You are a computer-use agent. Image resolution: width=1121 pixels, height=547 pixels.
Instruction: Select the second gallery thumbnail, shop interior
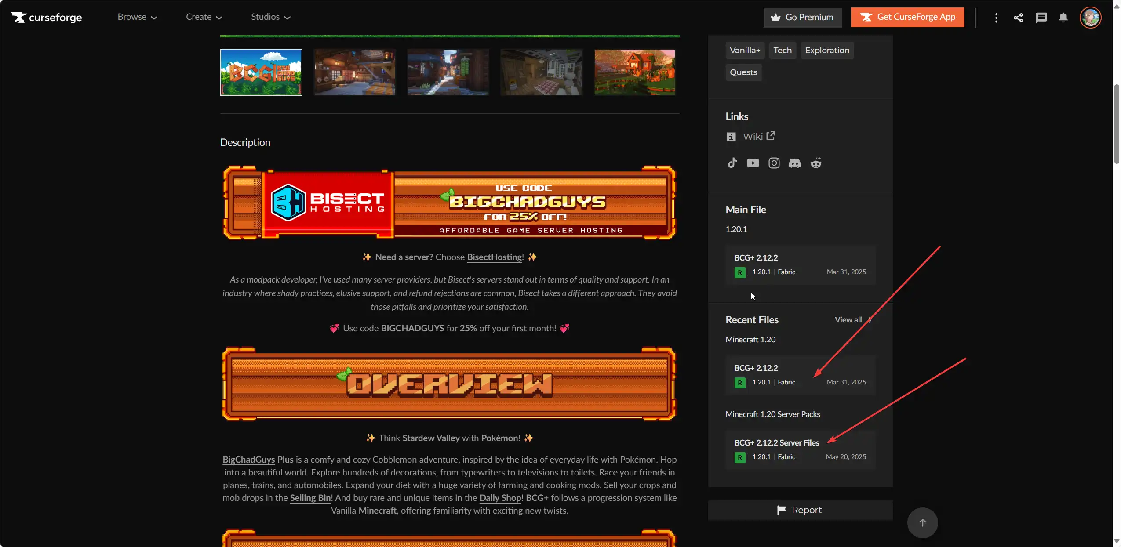pos(354,72)
